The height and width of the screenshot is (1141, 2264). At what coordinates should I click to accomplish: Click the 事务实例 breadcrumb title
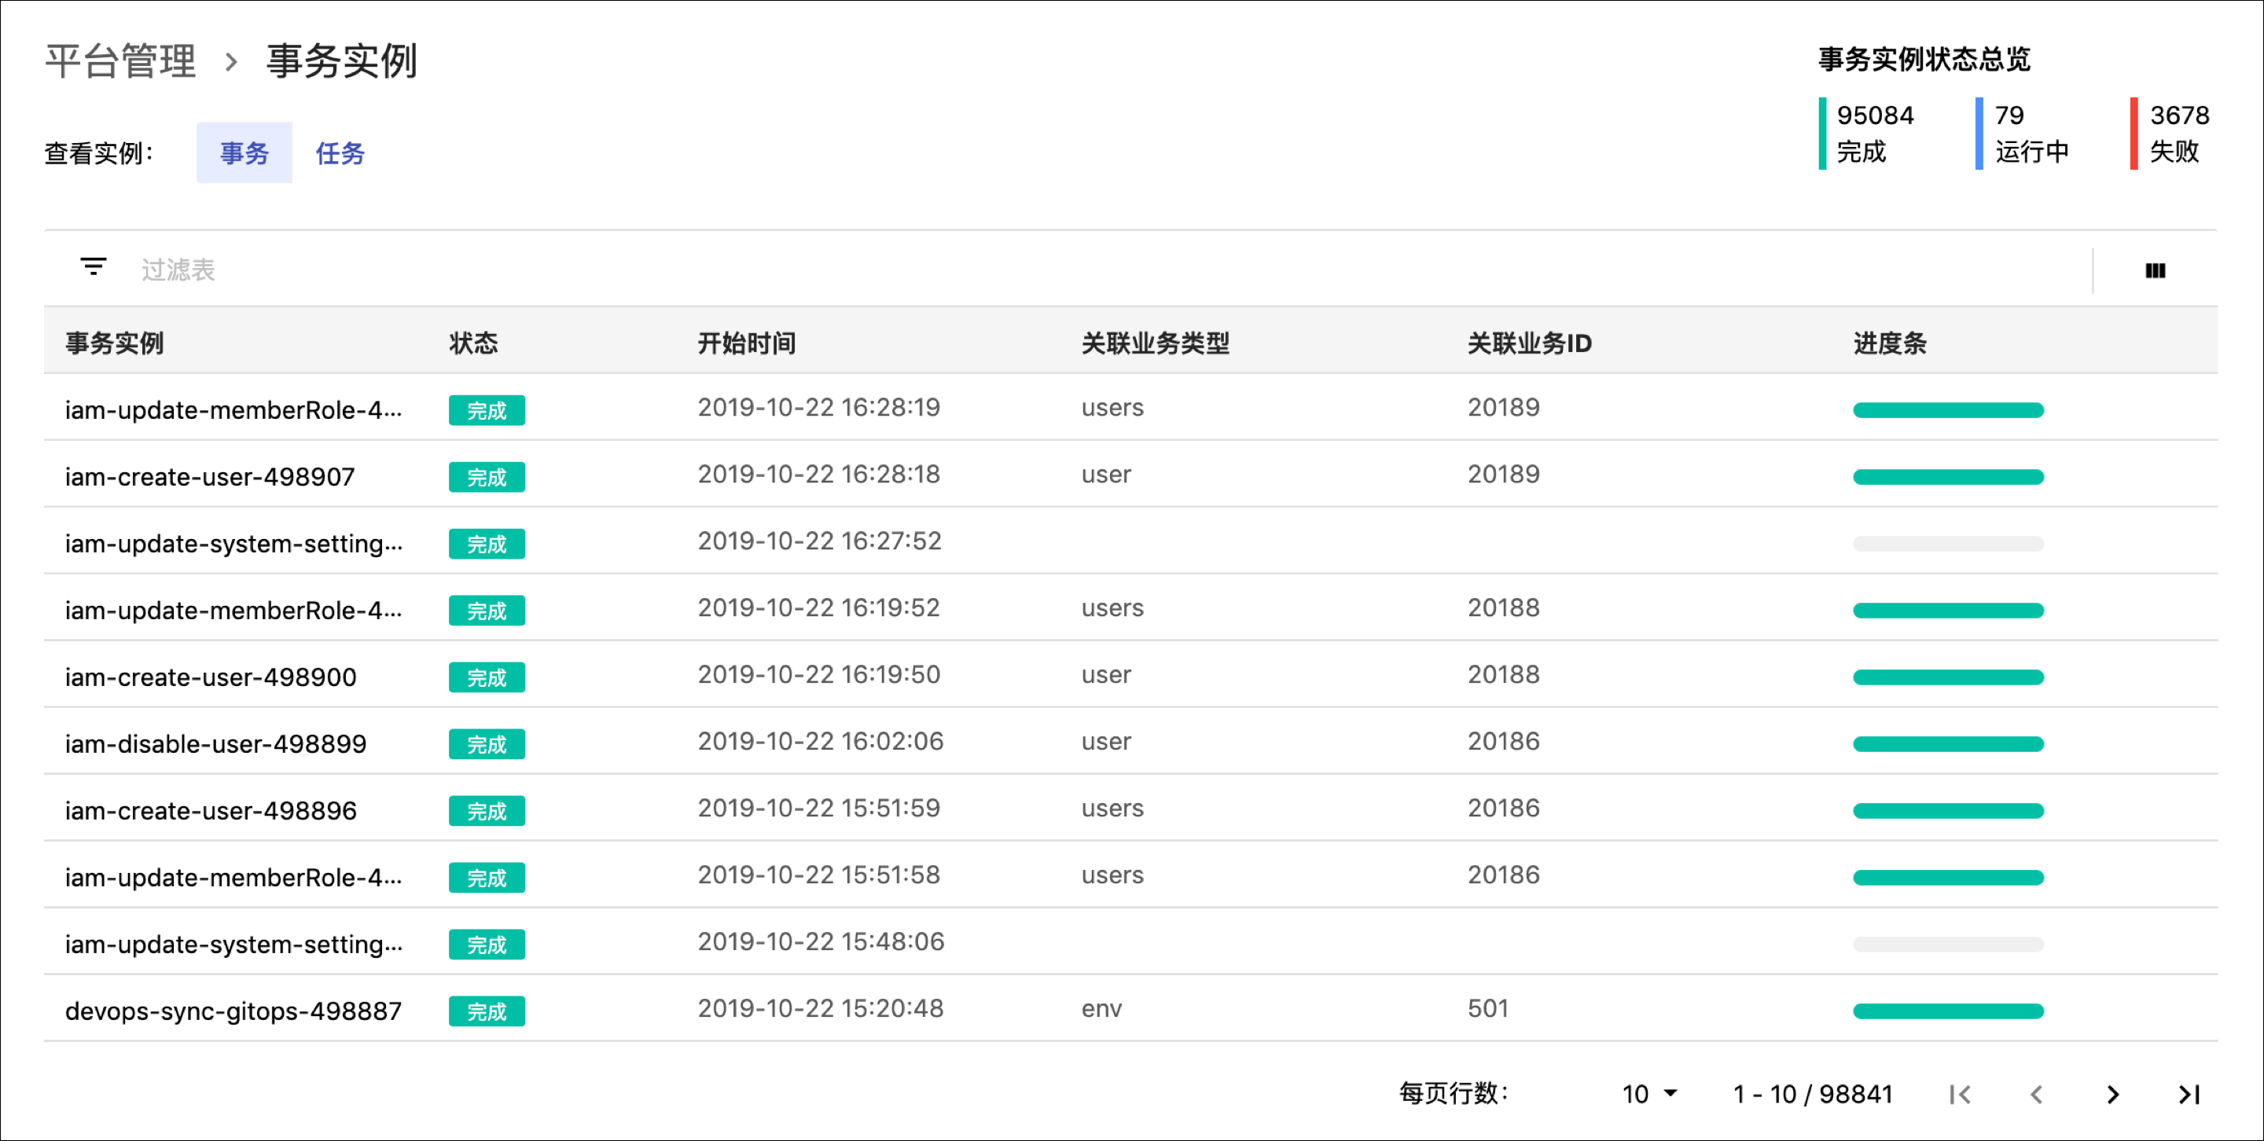pyautogui.click(x=342, y=61)
